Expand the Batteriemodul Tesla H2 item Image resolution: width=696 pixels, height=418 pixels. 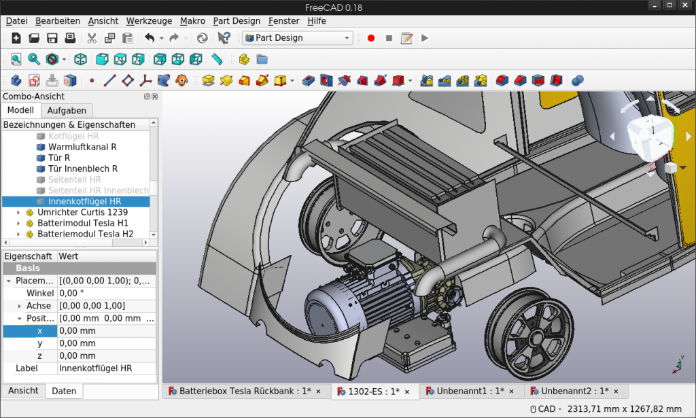coord(18,234)
